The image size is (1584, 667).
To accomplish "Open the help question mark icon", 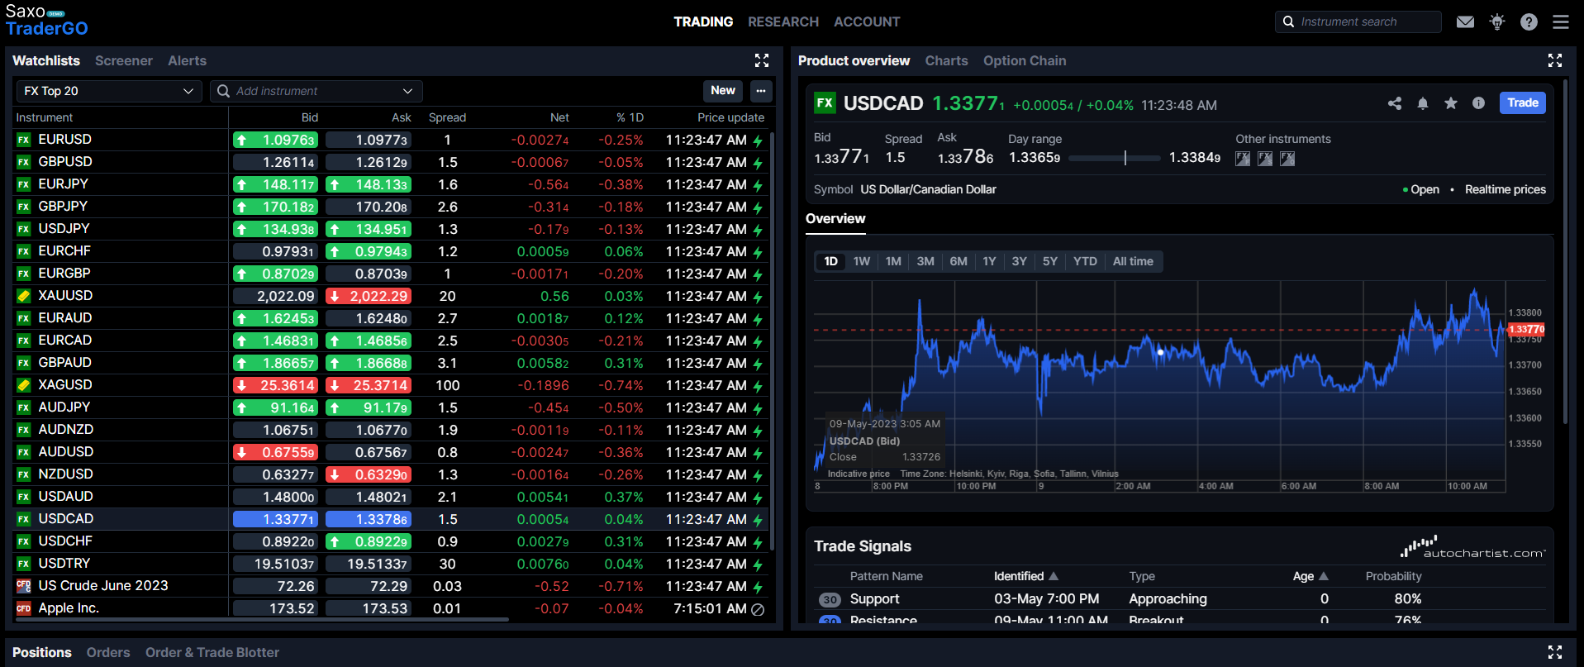I will [x=1529, y=21].
